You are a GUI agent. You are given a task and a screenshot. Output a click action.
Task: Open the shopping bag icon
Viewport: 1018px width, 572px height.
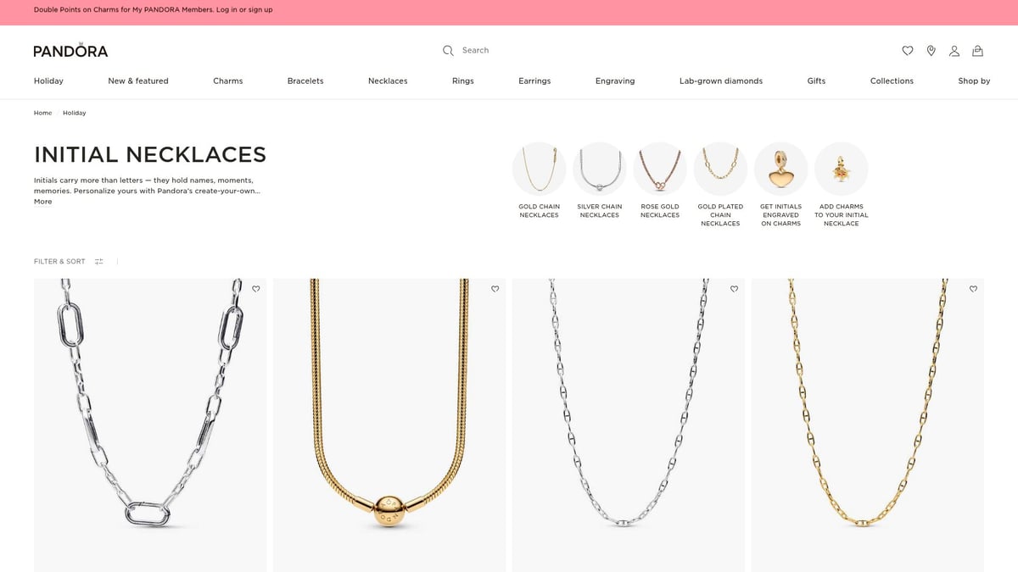point(977,51)
